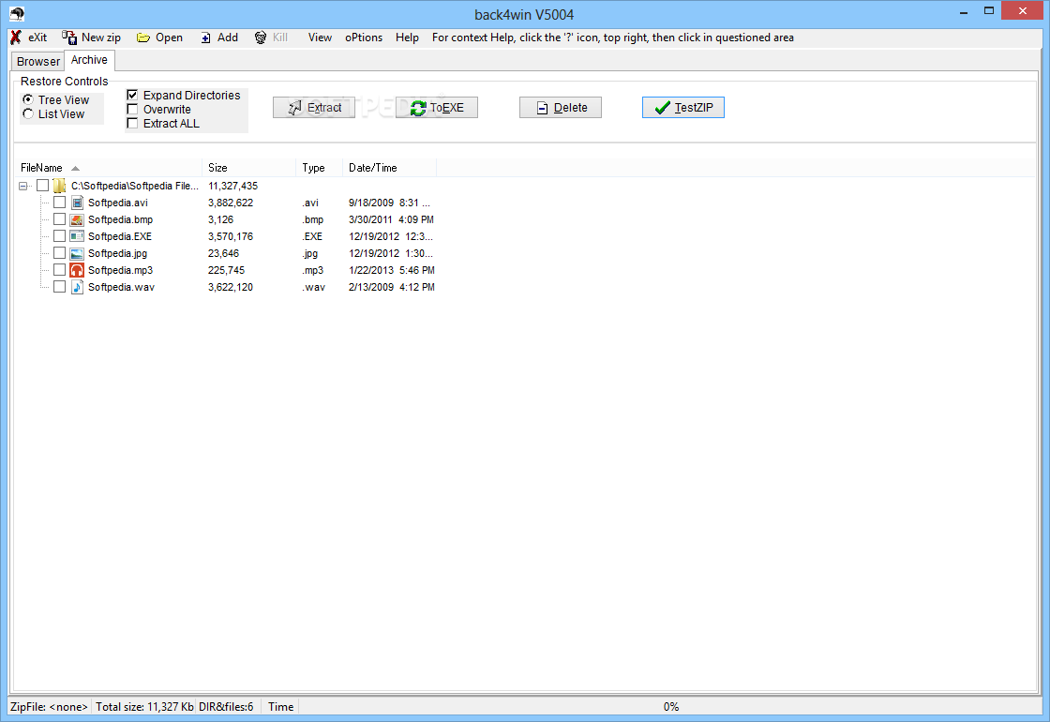Image resolution: width=1050 pixels, height=722 pixels.
Task: Click the TestZIP button
Action: click(x=683, y=107)
